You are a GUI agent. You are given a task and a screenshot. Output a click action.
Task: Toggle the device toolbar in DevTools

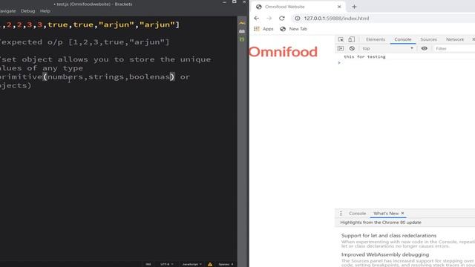tap(351, 39)
